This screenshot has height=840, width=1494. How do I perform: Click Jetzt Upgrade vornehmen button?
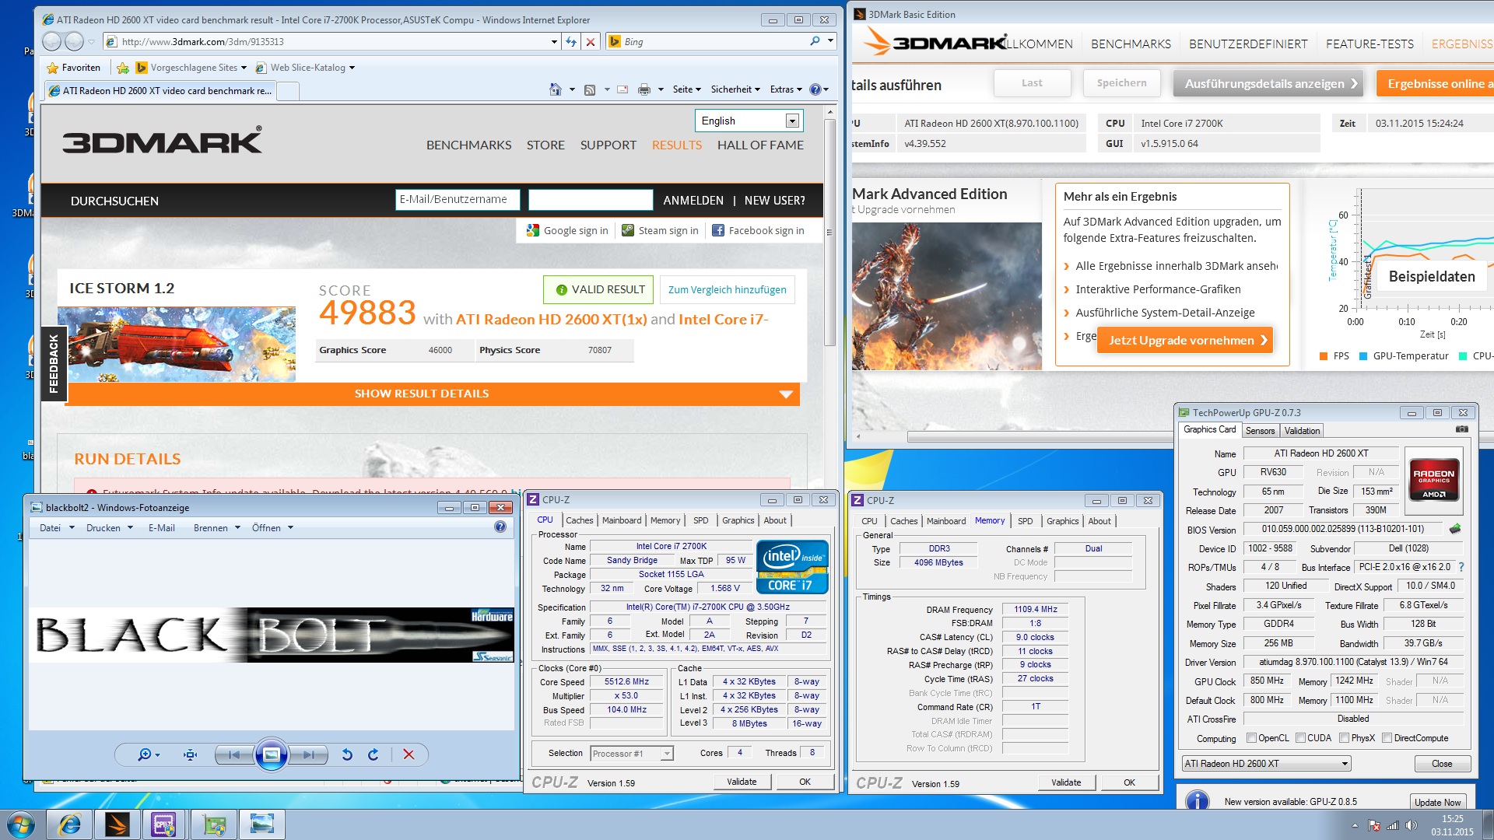coord(1185,341)
